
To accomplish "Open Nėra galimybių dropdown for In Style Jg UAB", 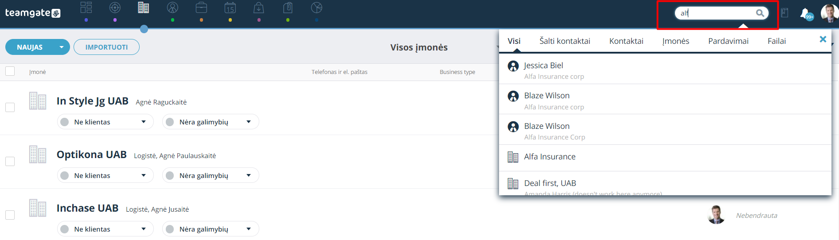I will pos(211,122).
